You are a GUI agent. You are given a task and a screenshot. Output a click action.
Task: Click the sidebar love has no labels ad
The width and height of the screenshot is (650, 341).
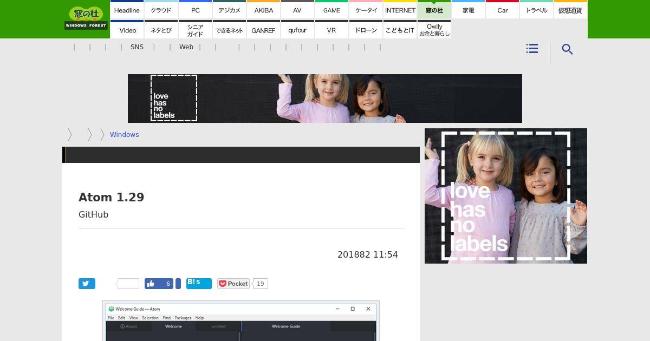pos(506,196)
